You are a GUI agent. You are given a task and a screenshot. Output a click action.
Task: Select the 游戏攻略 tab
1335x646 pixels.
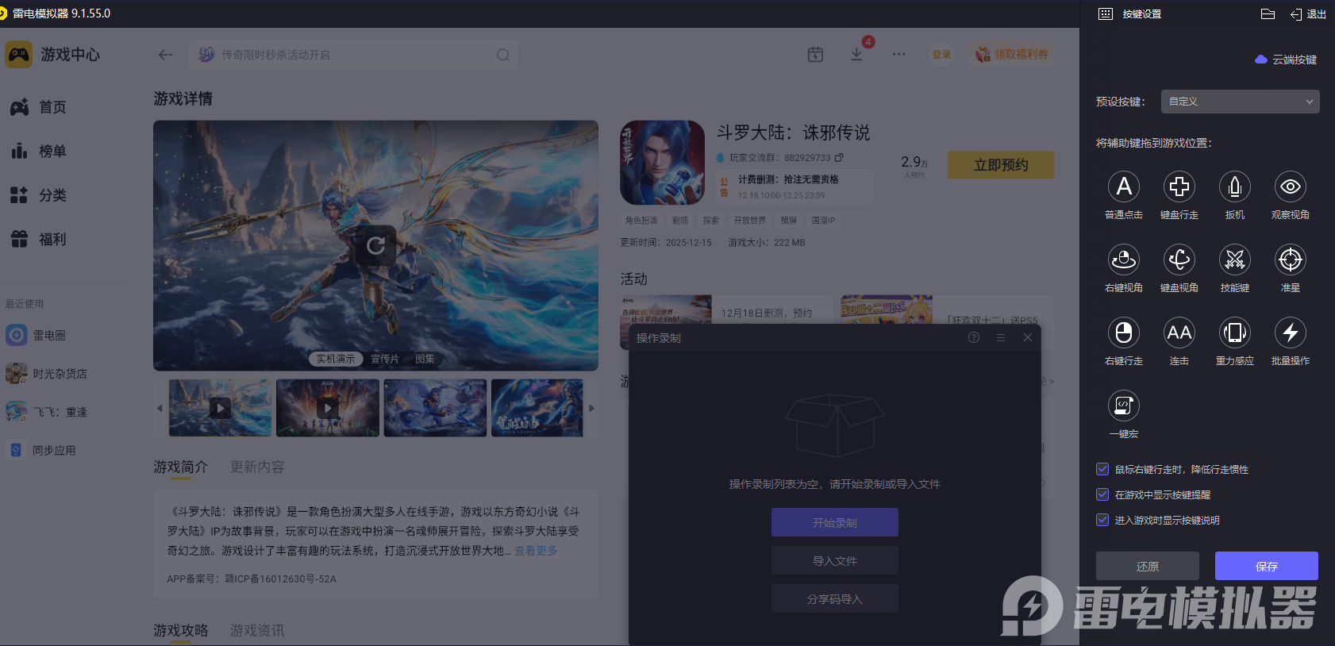click(x=180, y=630)
